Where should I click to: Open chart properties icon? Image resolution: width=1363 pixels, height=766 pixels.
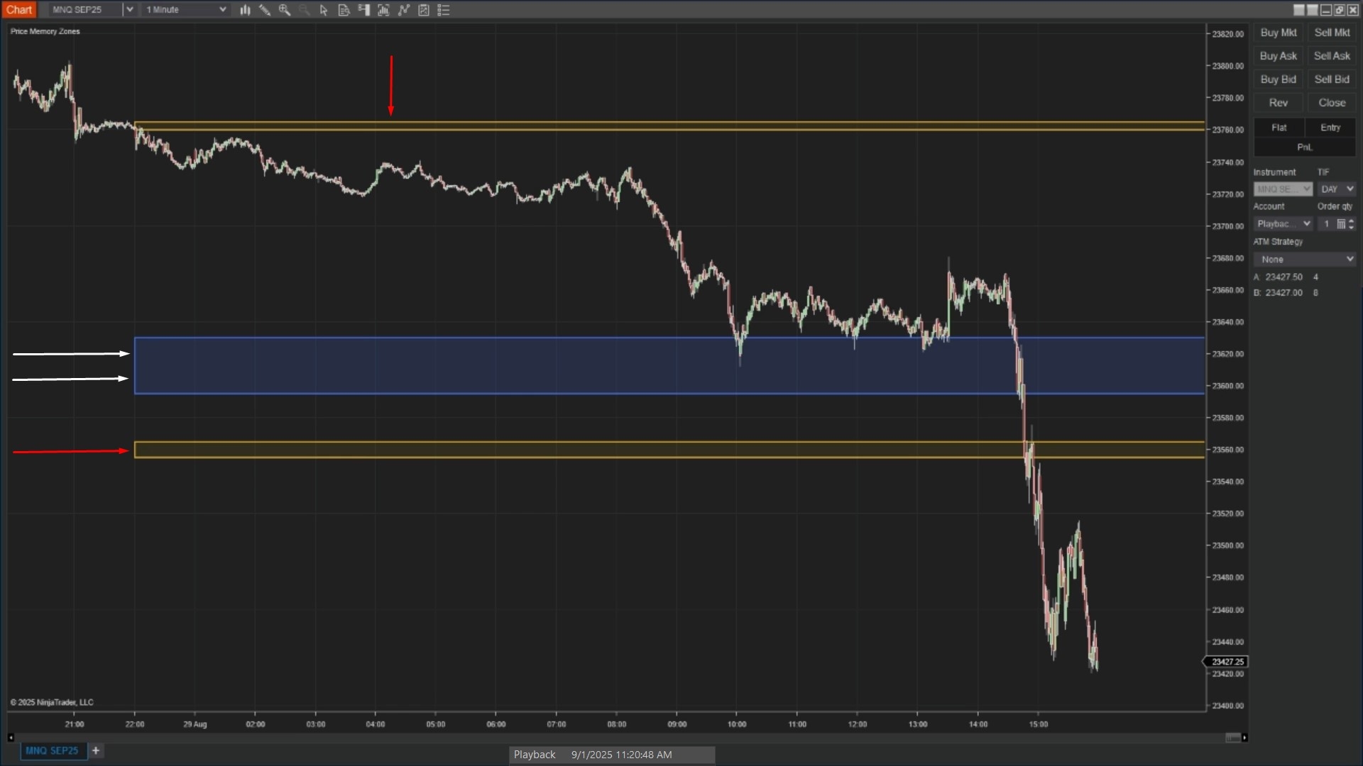(x=424, y=10)
